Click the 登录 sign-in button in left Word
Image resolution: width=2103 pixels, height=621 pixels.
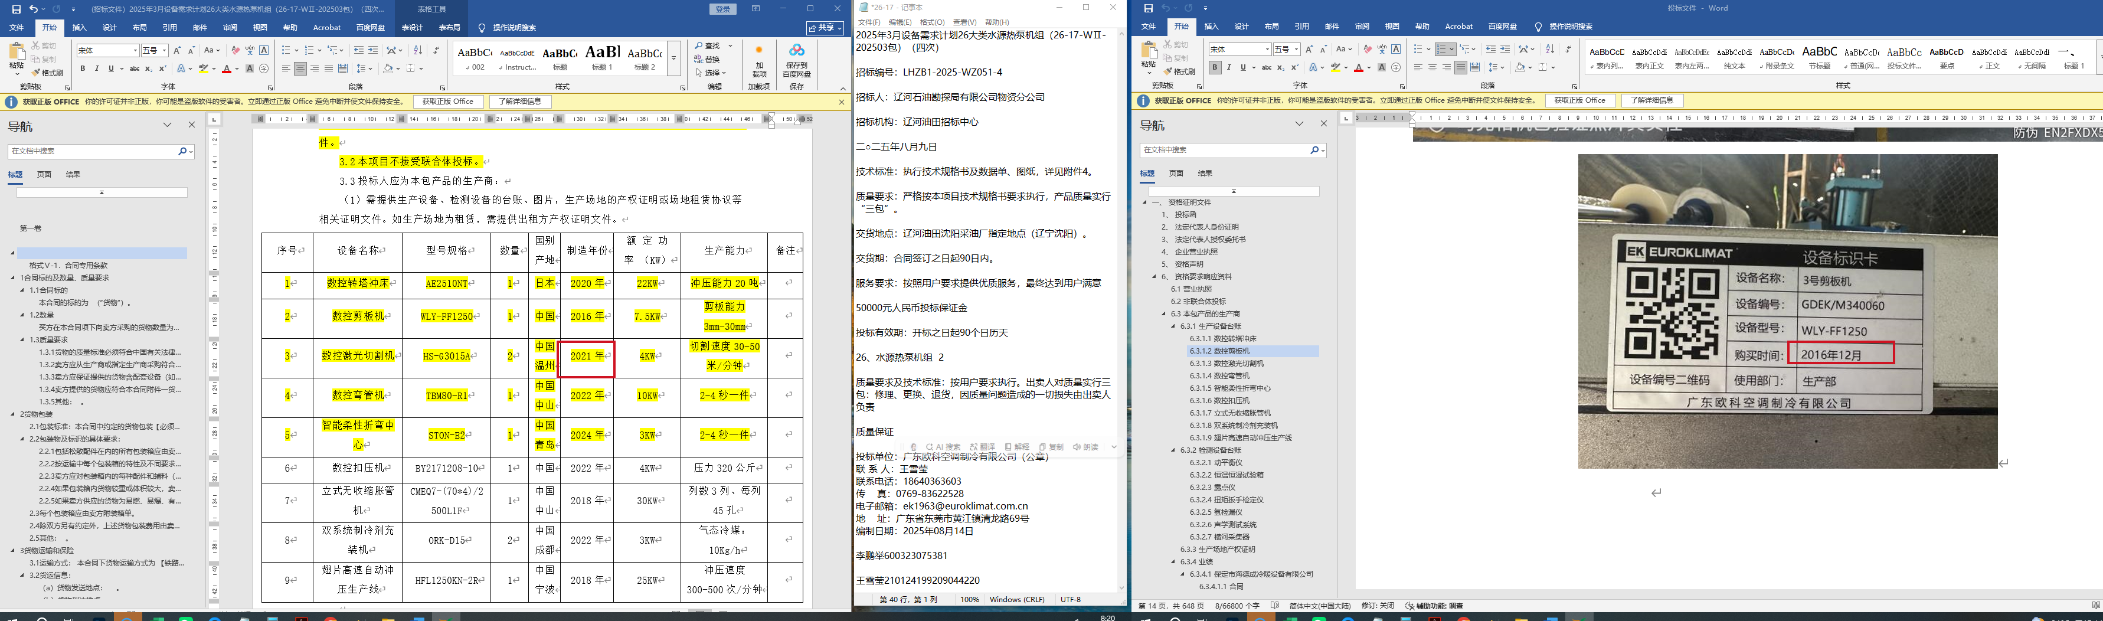pos(723,9)
